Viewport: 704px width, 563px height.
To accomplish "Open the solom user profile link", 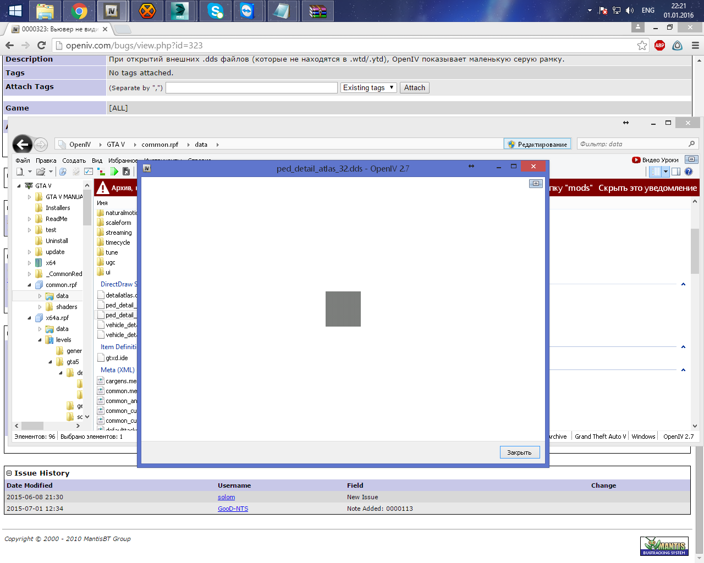I will pos(226,497).
